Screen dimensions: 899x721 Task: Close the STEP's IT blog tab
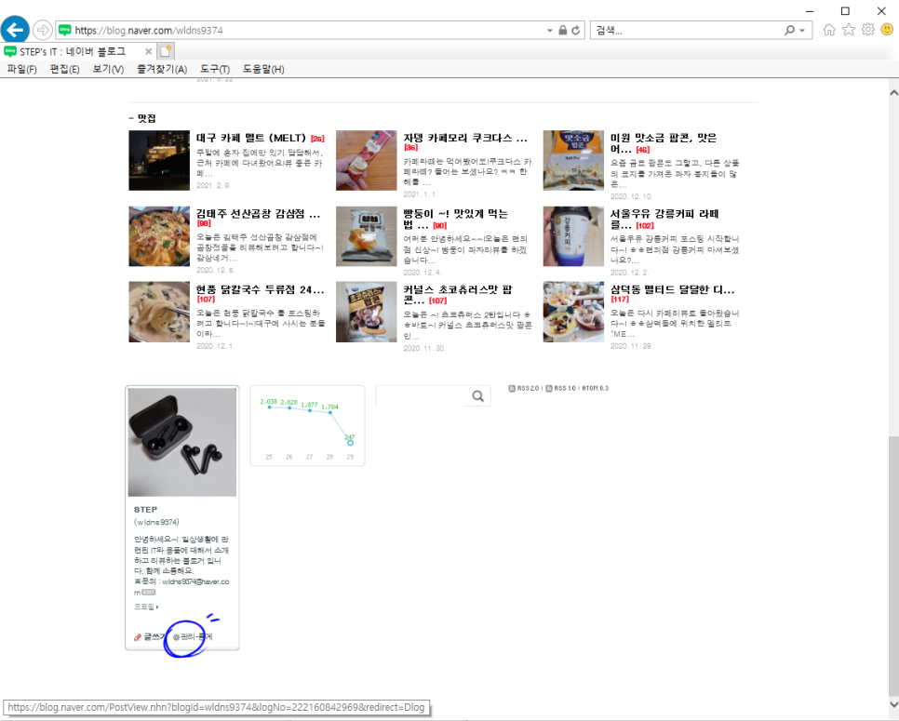[149, 51]
